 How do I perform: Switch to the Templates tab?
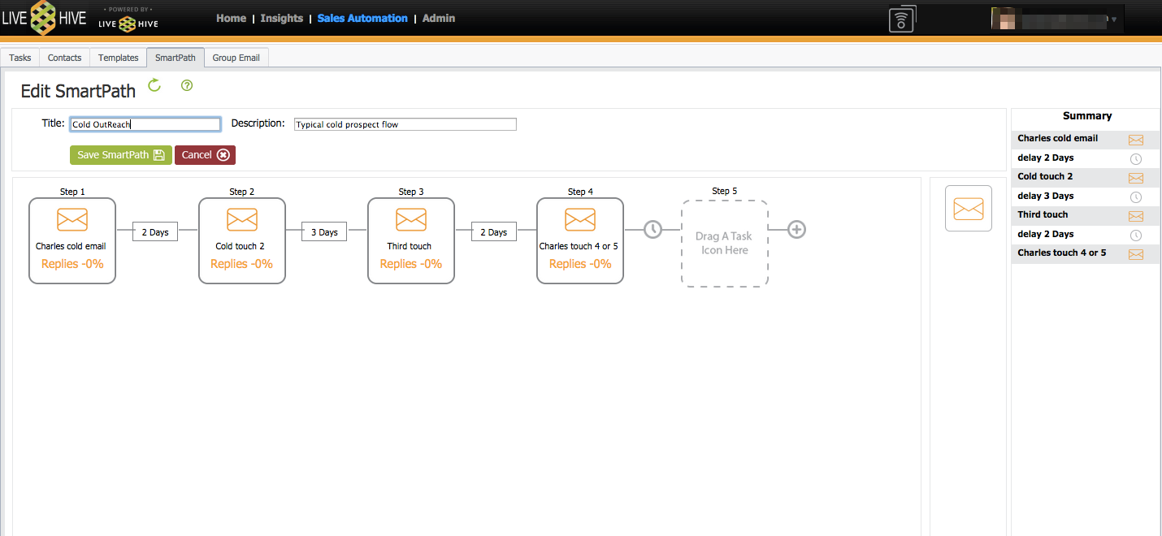pyautogui.click(x=119, y=58)
